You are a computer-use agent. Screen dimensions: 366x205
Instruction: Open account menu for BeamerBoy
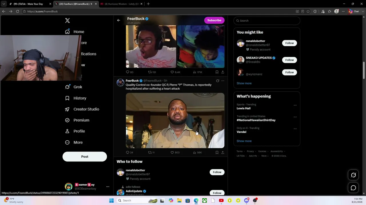(x=108, y=186)
